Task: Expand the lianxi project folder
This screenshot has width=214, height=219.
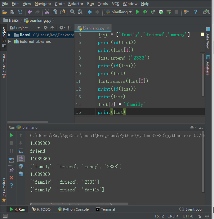Action: [x=10, y=35]
